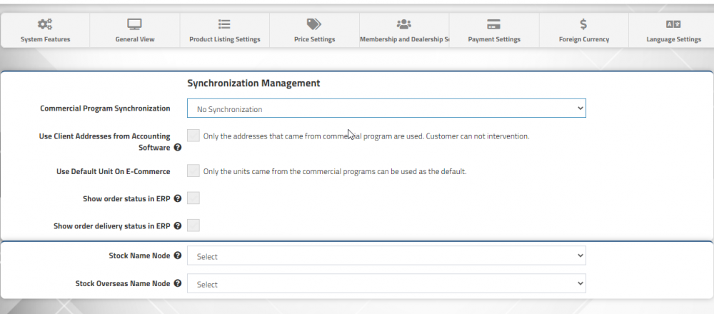Click the Payment Settings card icon
Image resolution: width=714 pixels, height=314 pixels.
click(x=493, y=24)
